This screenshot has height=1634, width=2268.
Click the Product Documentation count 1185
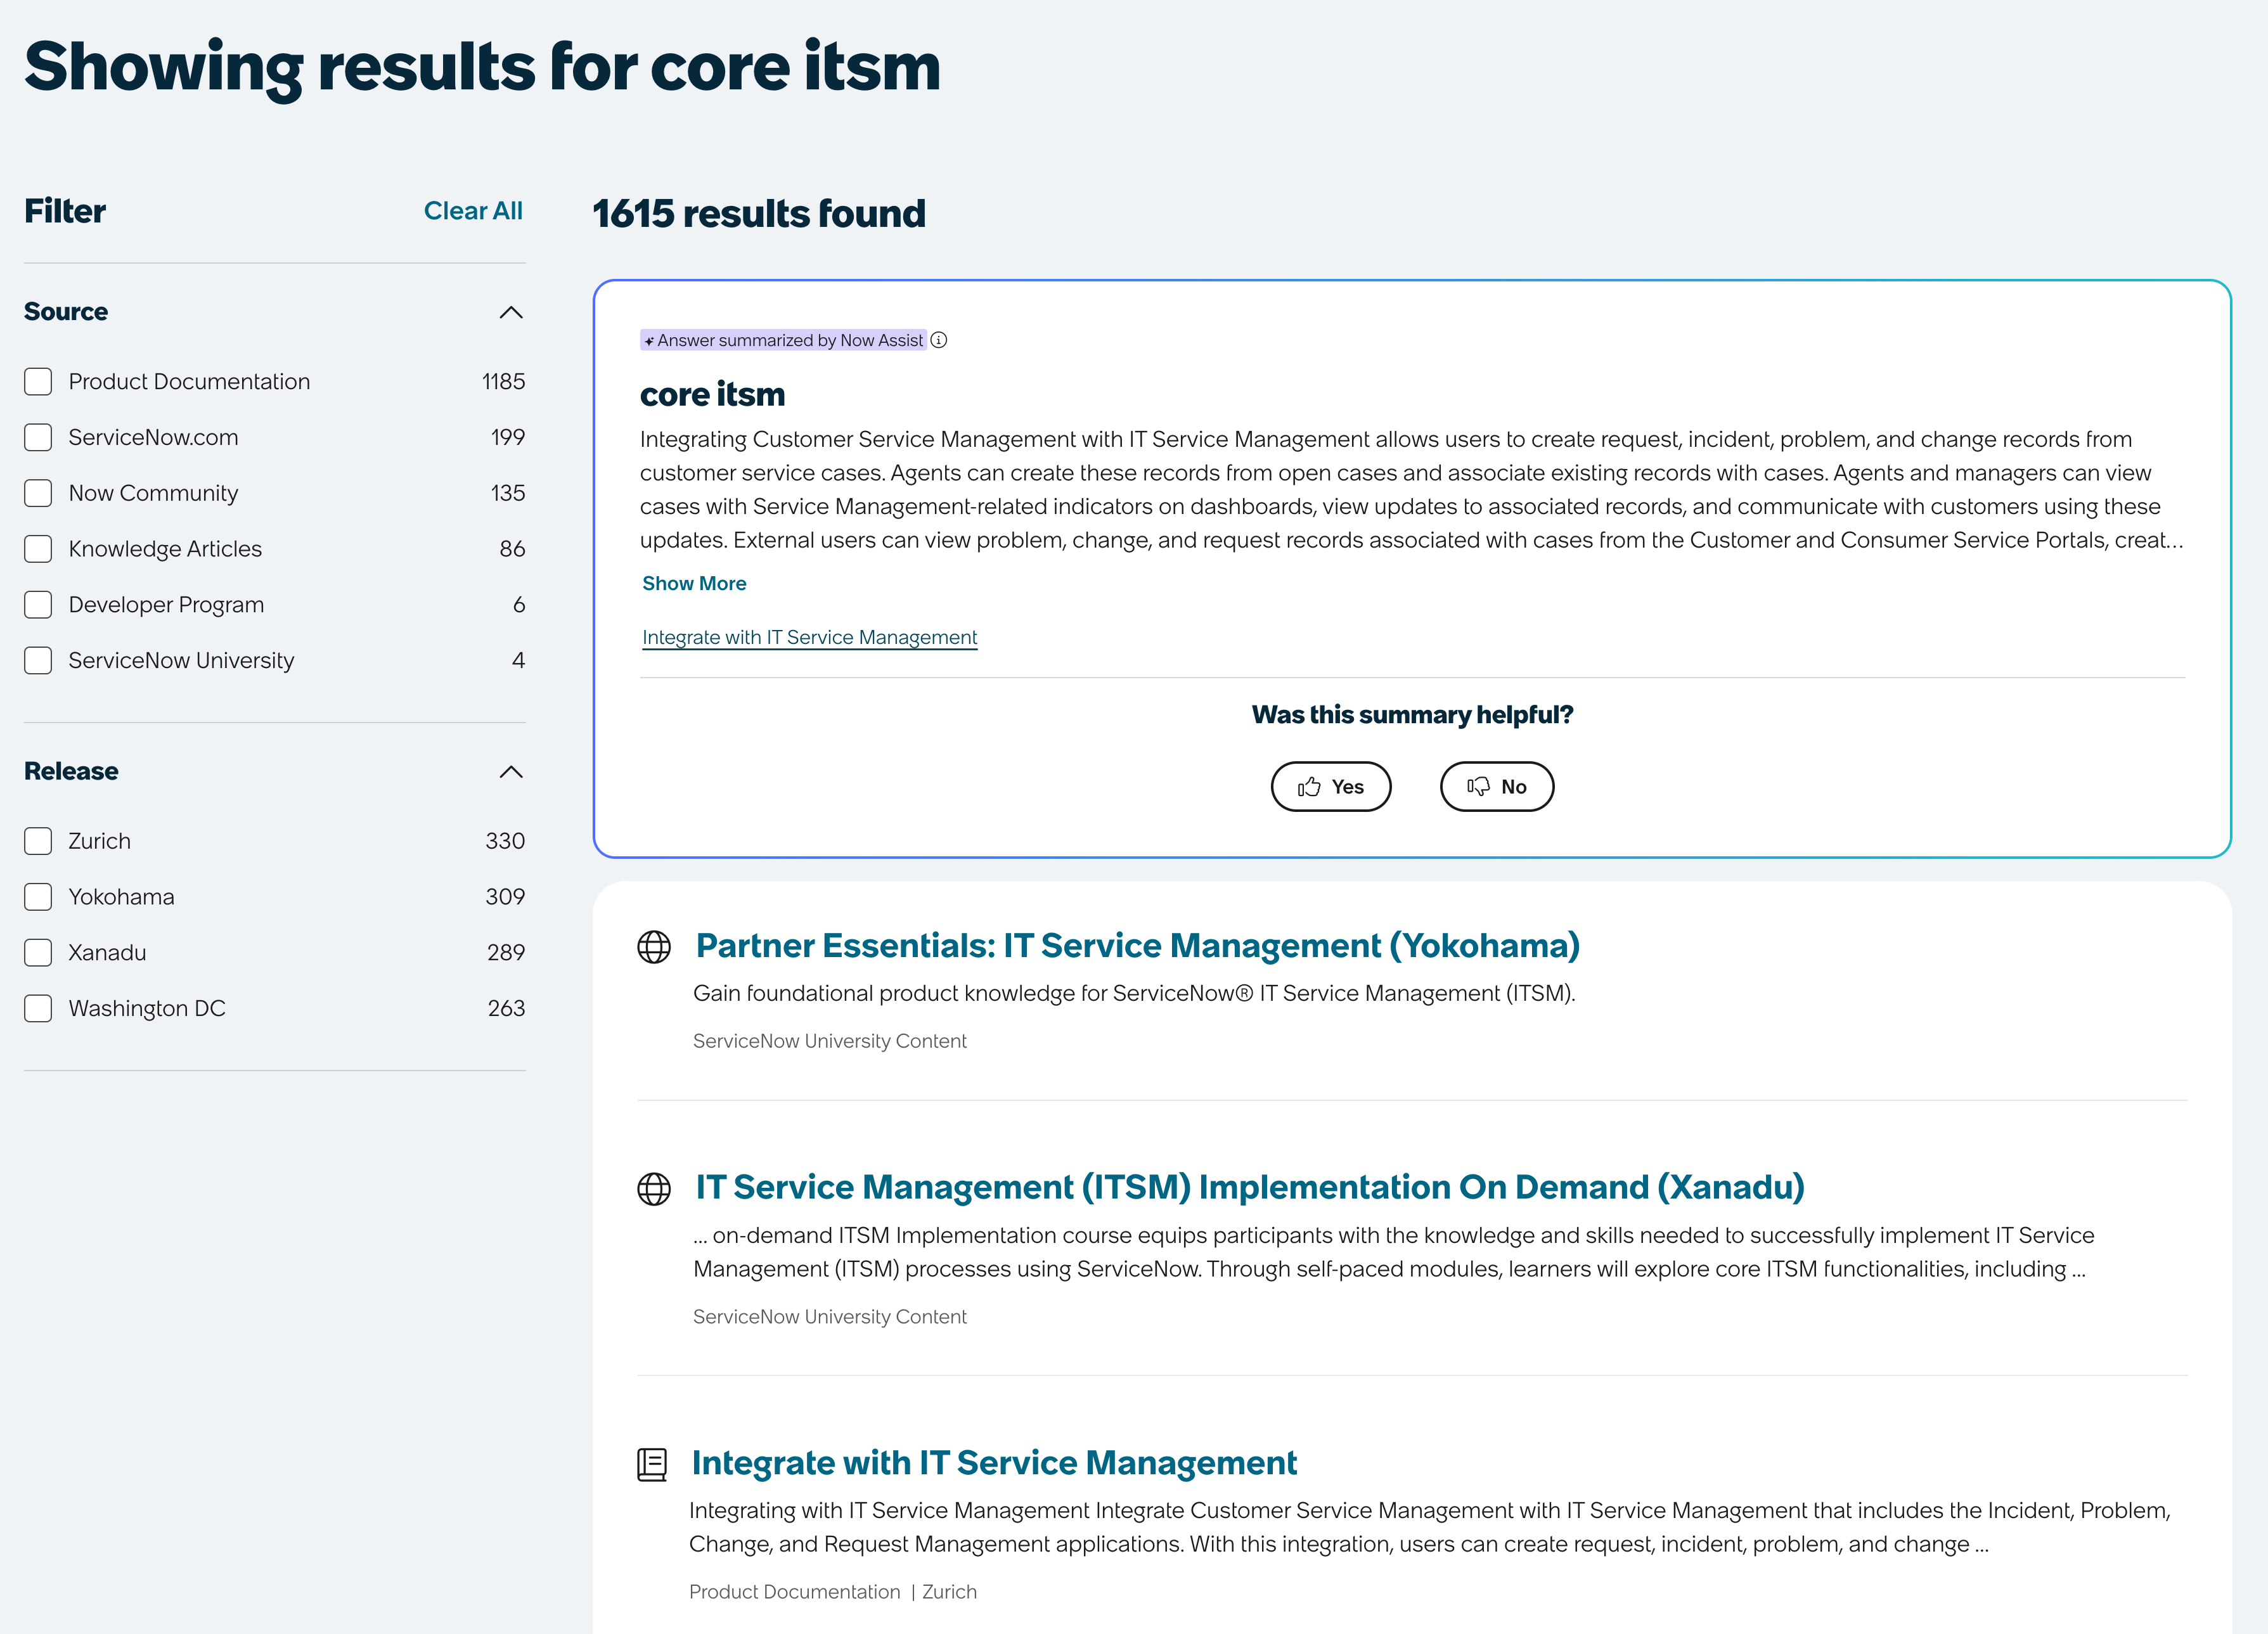[x=503, y=381]
